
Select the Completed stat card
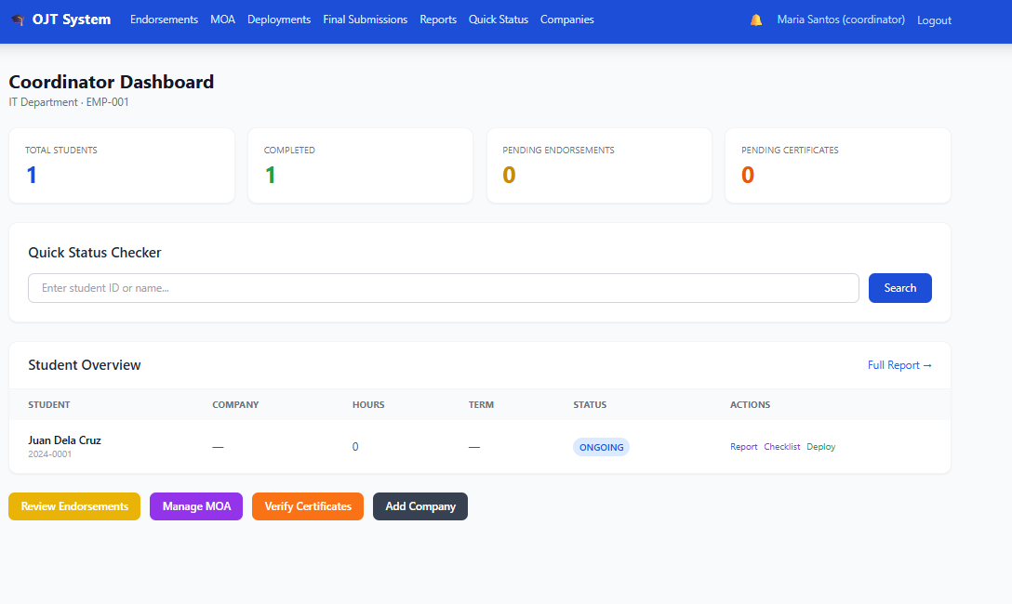click(x=360, y=165)
